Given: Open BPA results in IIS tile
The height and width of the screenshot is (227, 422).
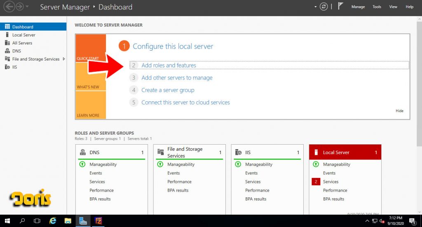Looking at the screenshot, I should pos(256,199).
